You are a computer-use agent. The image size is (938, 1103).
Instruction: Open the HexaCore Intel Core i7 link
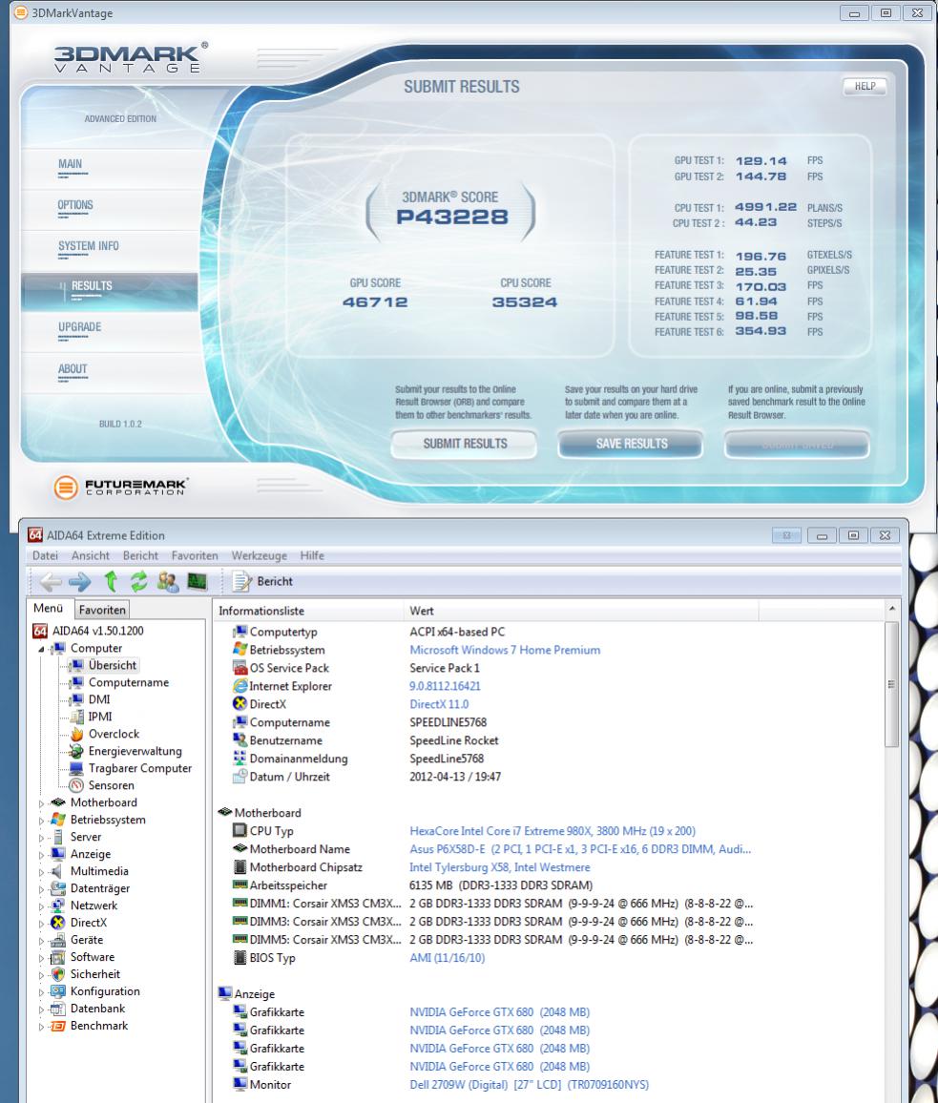tap(552, 831)
